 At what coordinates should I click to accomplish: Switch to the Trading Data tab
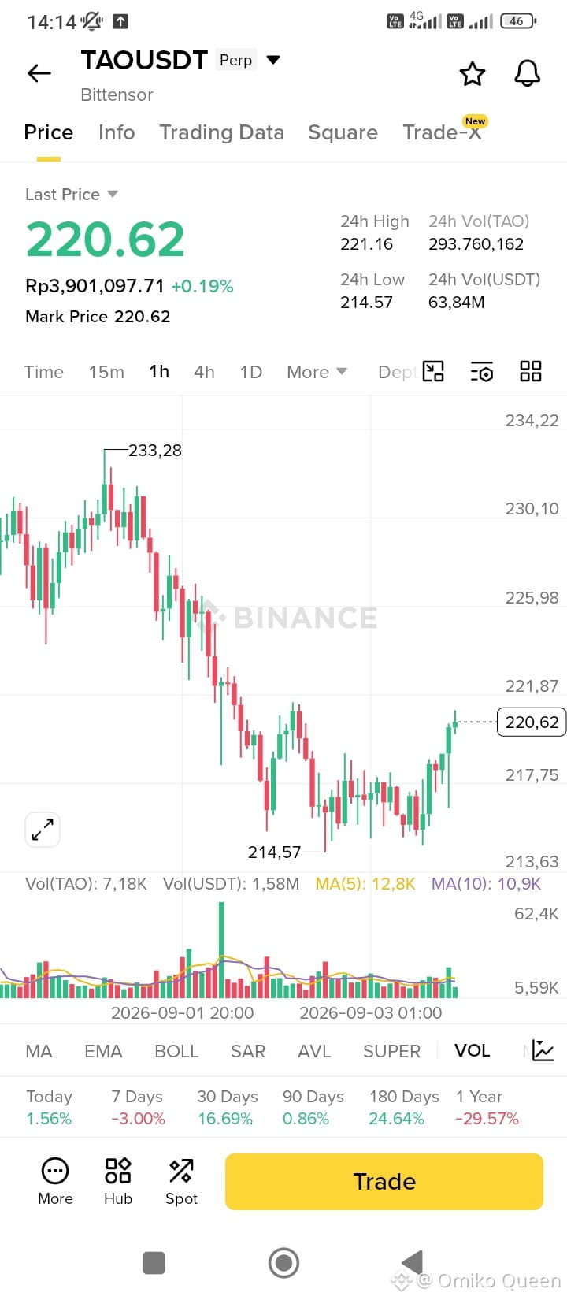[221, 132]
